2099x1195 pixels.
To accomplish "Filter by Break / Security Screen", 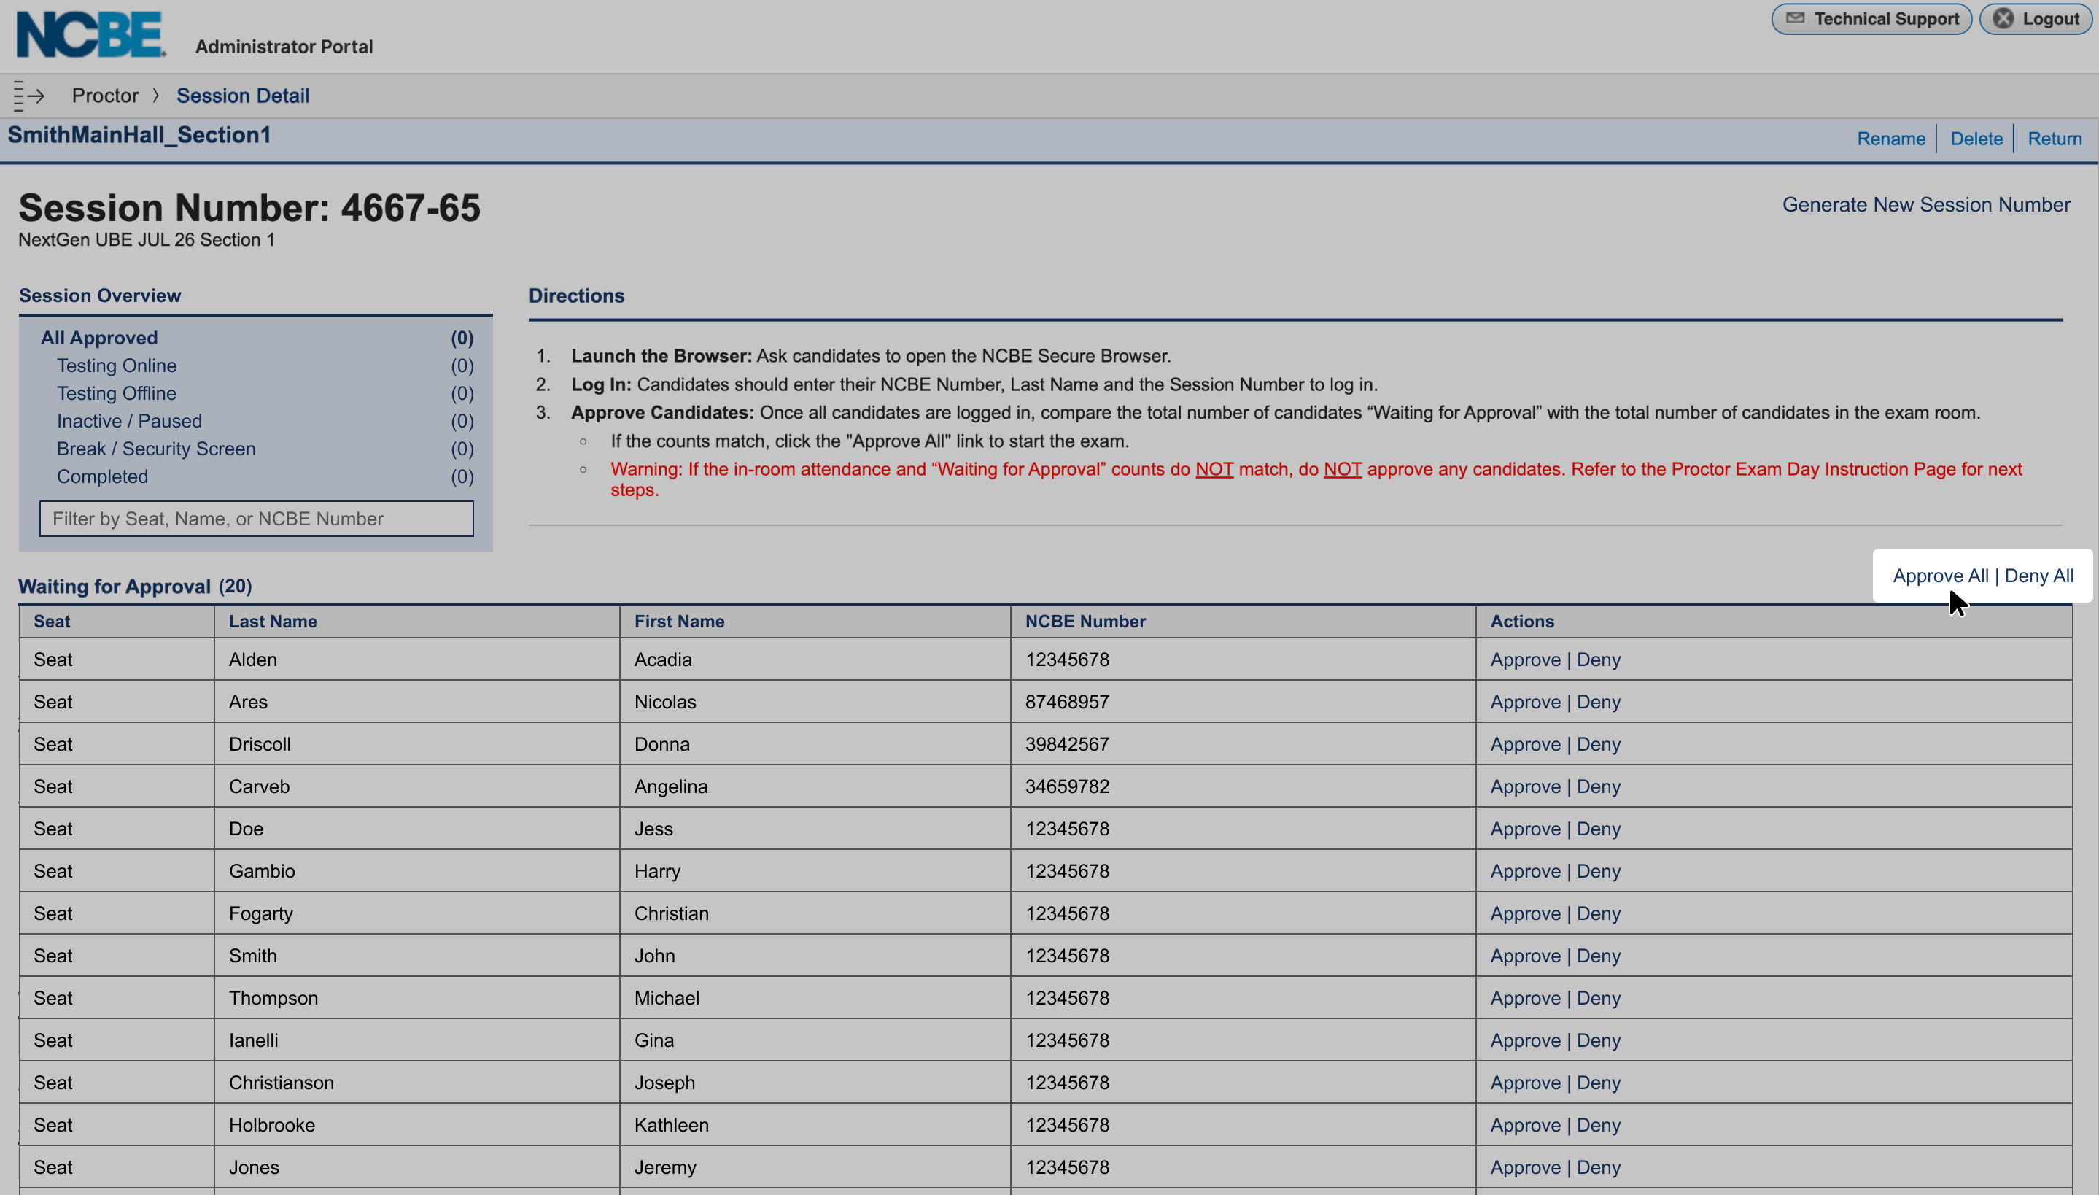I will click(x=257, y=449).
